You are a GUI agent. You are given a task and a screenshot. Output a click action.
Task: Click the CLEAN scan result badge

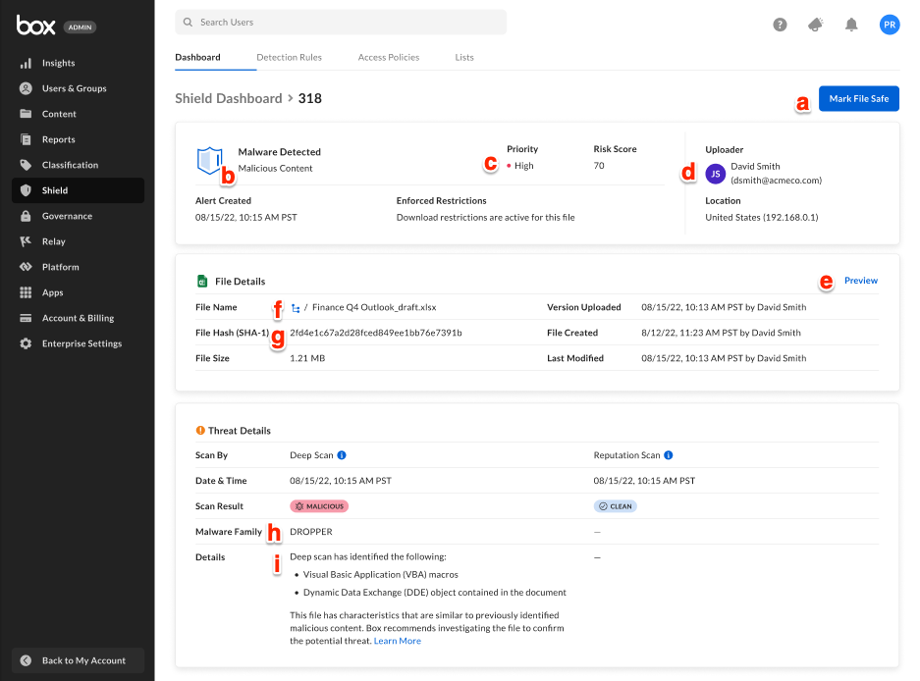coord(615,506)
